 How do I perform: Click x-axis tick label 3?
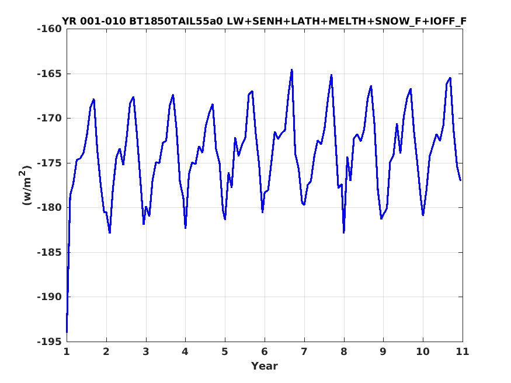pos(146,351)
